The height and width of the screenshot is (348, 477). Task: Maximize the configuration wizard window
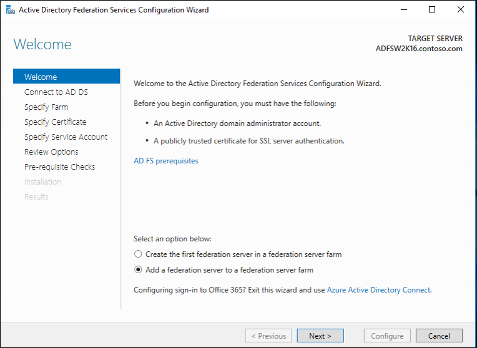click(432, 10)
